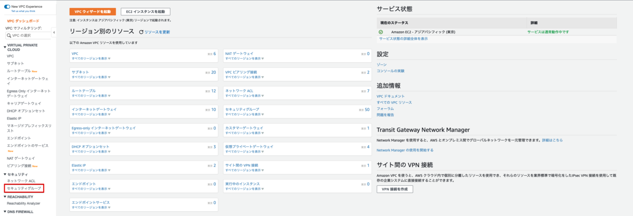Open the Egress-only インターネットゲートウェイ card link
This screenshot has height=216, width=633.
coord(103,128)
